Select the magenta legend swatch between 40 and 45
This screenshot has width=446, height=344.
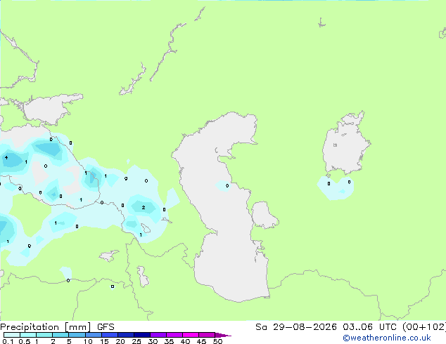pos(191,335)
